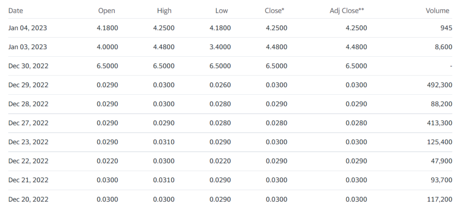Select the Jan 03, 2023 date cell
Image resolution: width=459 pixels, height=205 pixels.
[x=27, y=47]
